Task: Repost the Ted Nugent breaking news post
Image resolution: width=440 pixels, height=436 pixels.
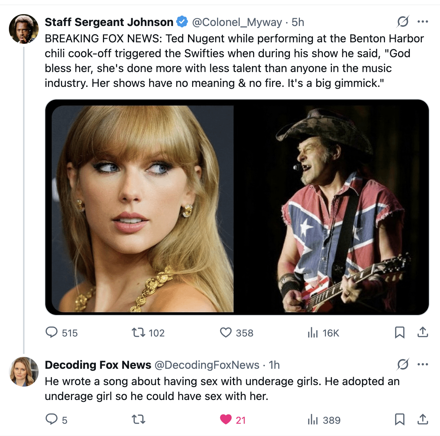Action: tap(139, 332)
